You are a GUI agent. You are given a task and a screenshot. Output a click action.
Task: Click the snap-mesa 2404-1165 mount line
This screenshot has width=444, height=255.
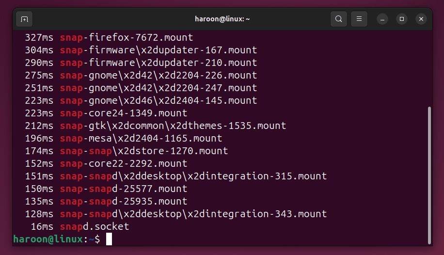(x=141, y=138)
